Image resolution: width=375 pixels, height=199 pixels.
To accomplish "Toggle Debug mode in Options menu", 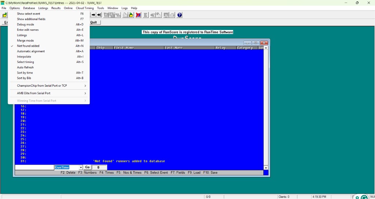I will [49, 25].
